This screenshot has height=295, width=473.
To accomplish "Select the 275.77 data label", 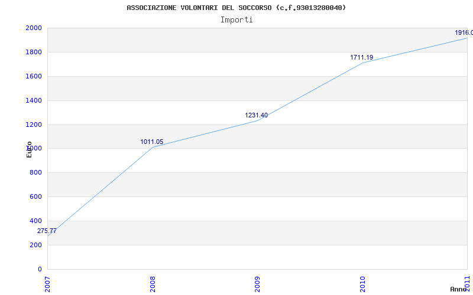I will point(47,231).
